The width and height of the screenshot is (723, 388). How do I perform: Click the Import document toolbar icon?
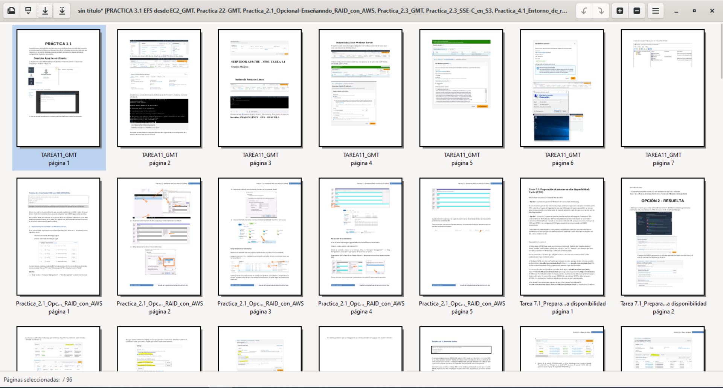28,11
